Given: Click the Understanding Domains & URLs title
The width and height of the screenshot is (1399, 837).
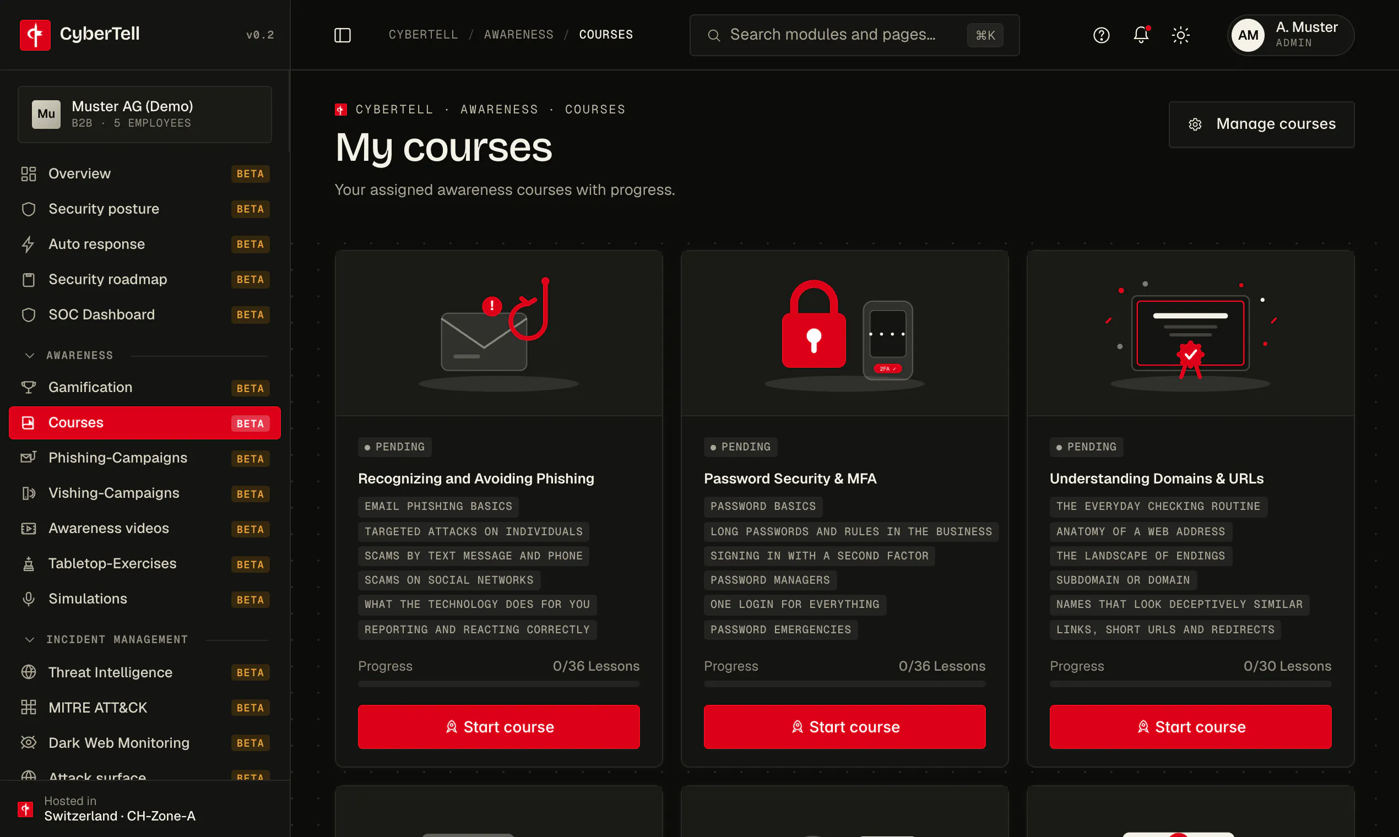Looking at the screenshot, I should 1157,479.
